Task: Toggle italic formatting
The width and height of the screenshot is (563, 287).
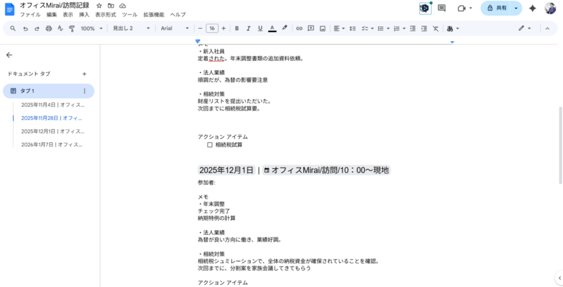Action: point(248,29)
